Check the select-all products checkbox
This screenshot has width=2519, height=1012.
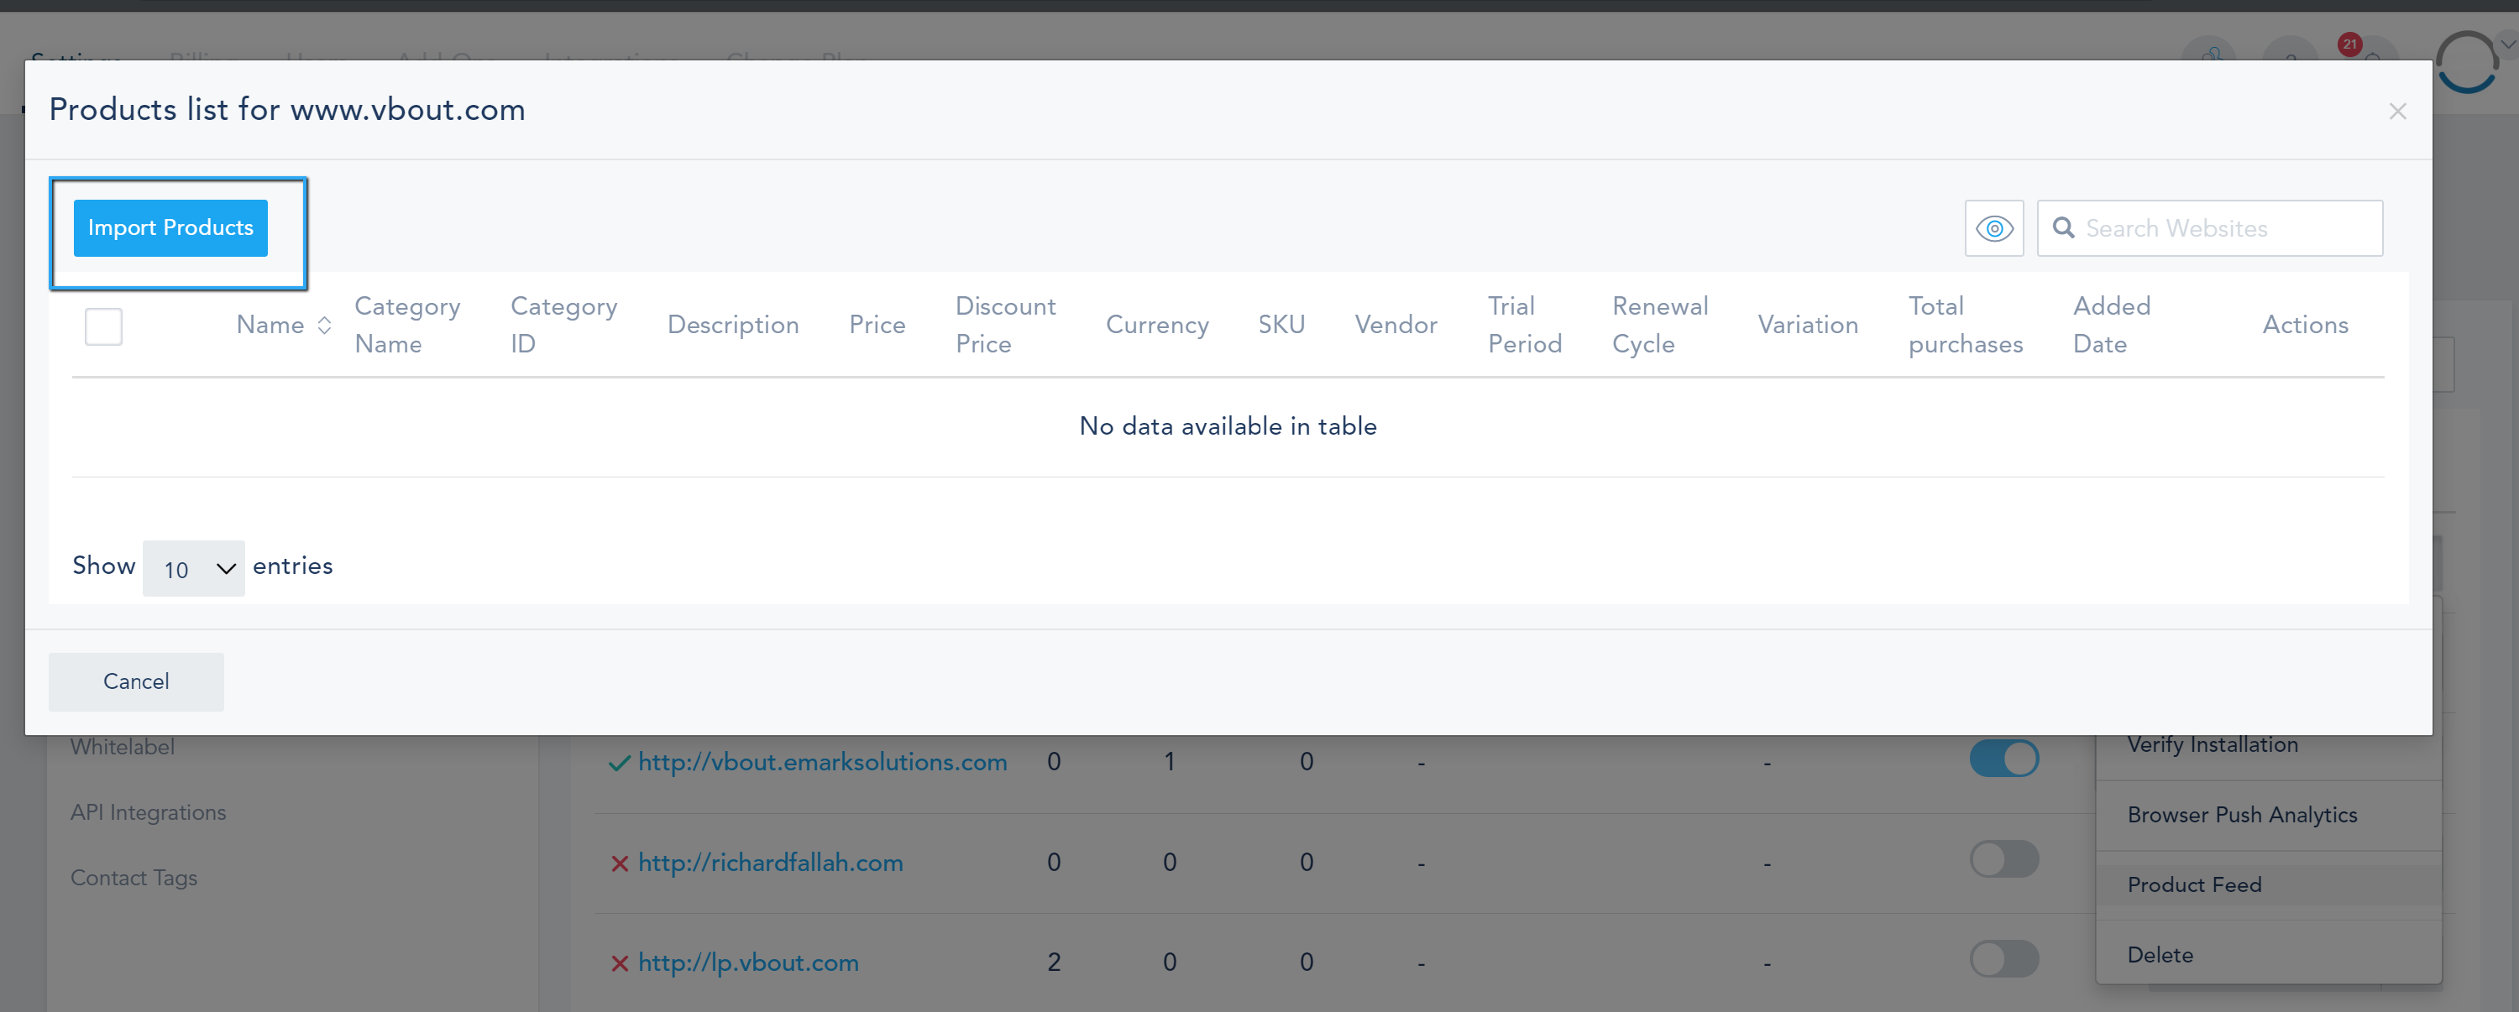point(103,326)
